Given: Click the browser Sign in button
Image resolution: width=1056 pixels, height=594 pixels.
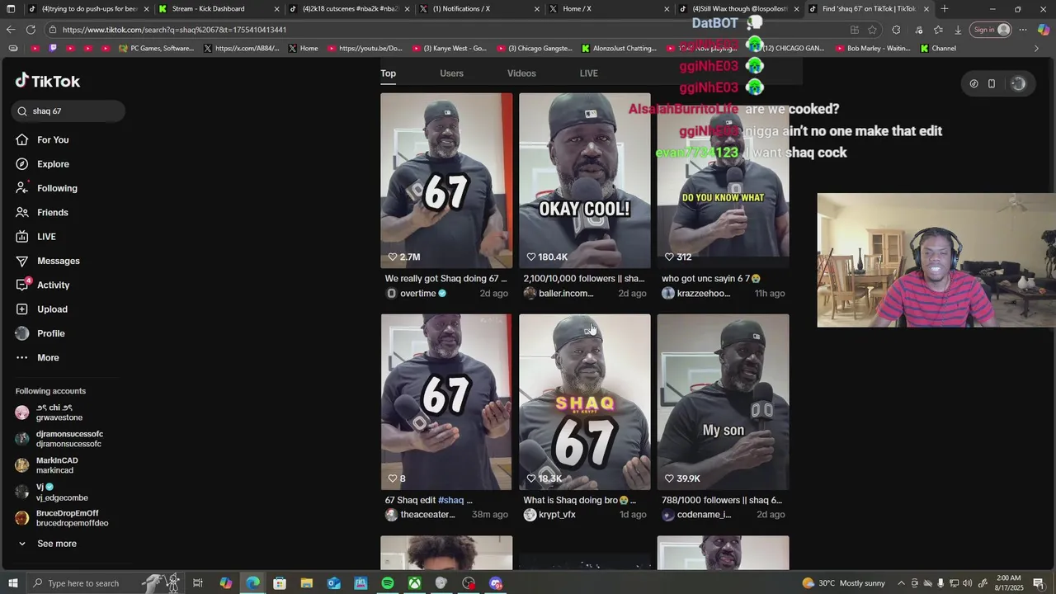Looking at the screenshot, I should [991, 30].
